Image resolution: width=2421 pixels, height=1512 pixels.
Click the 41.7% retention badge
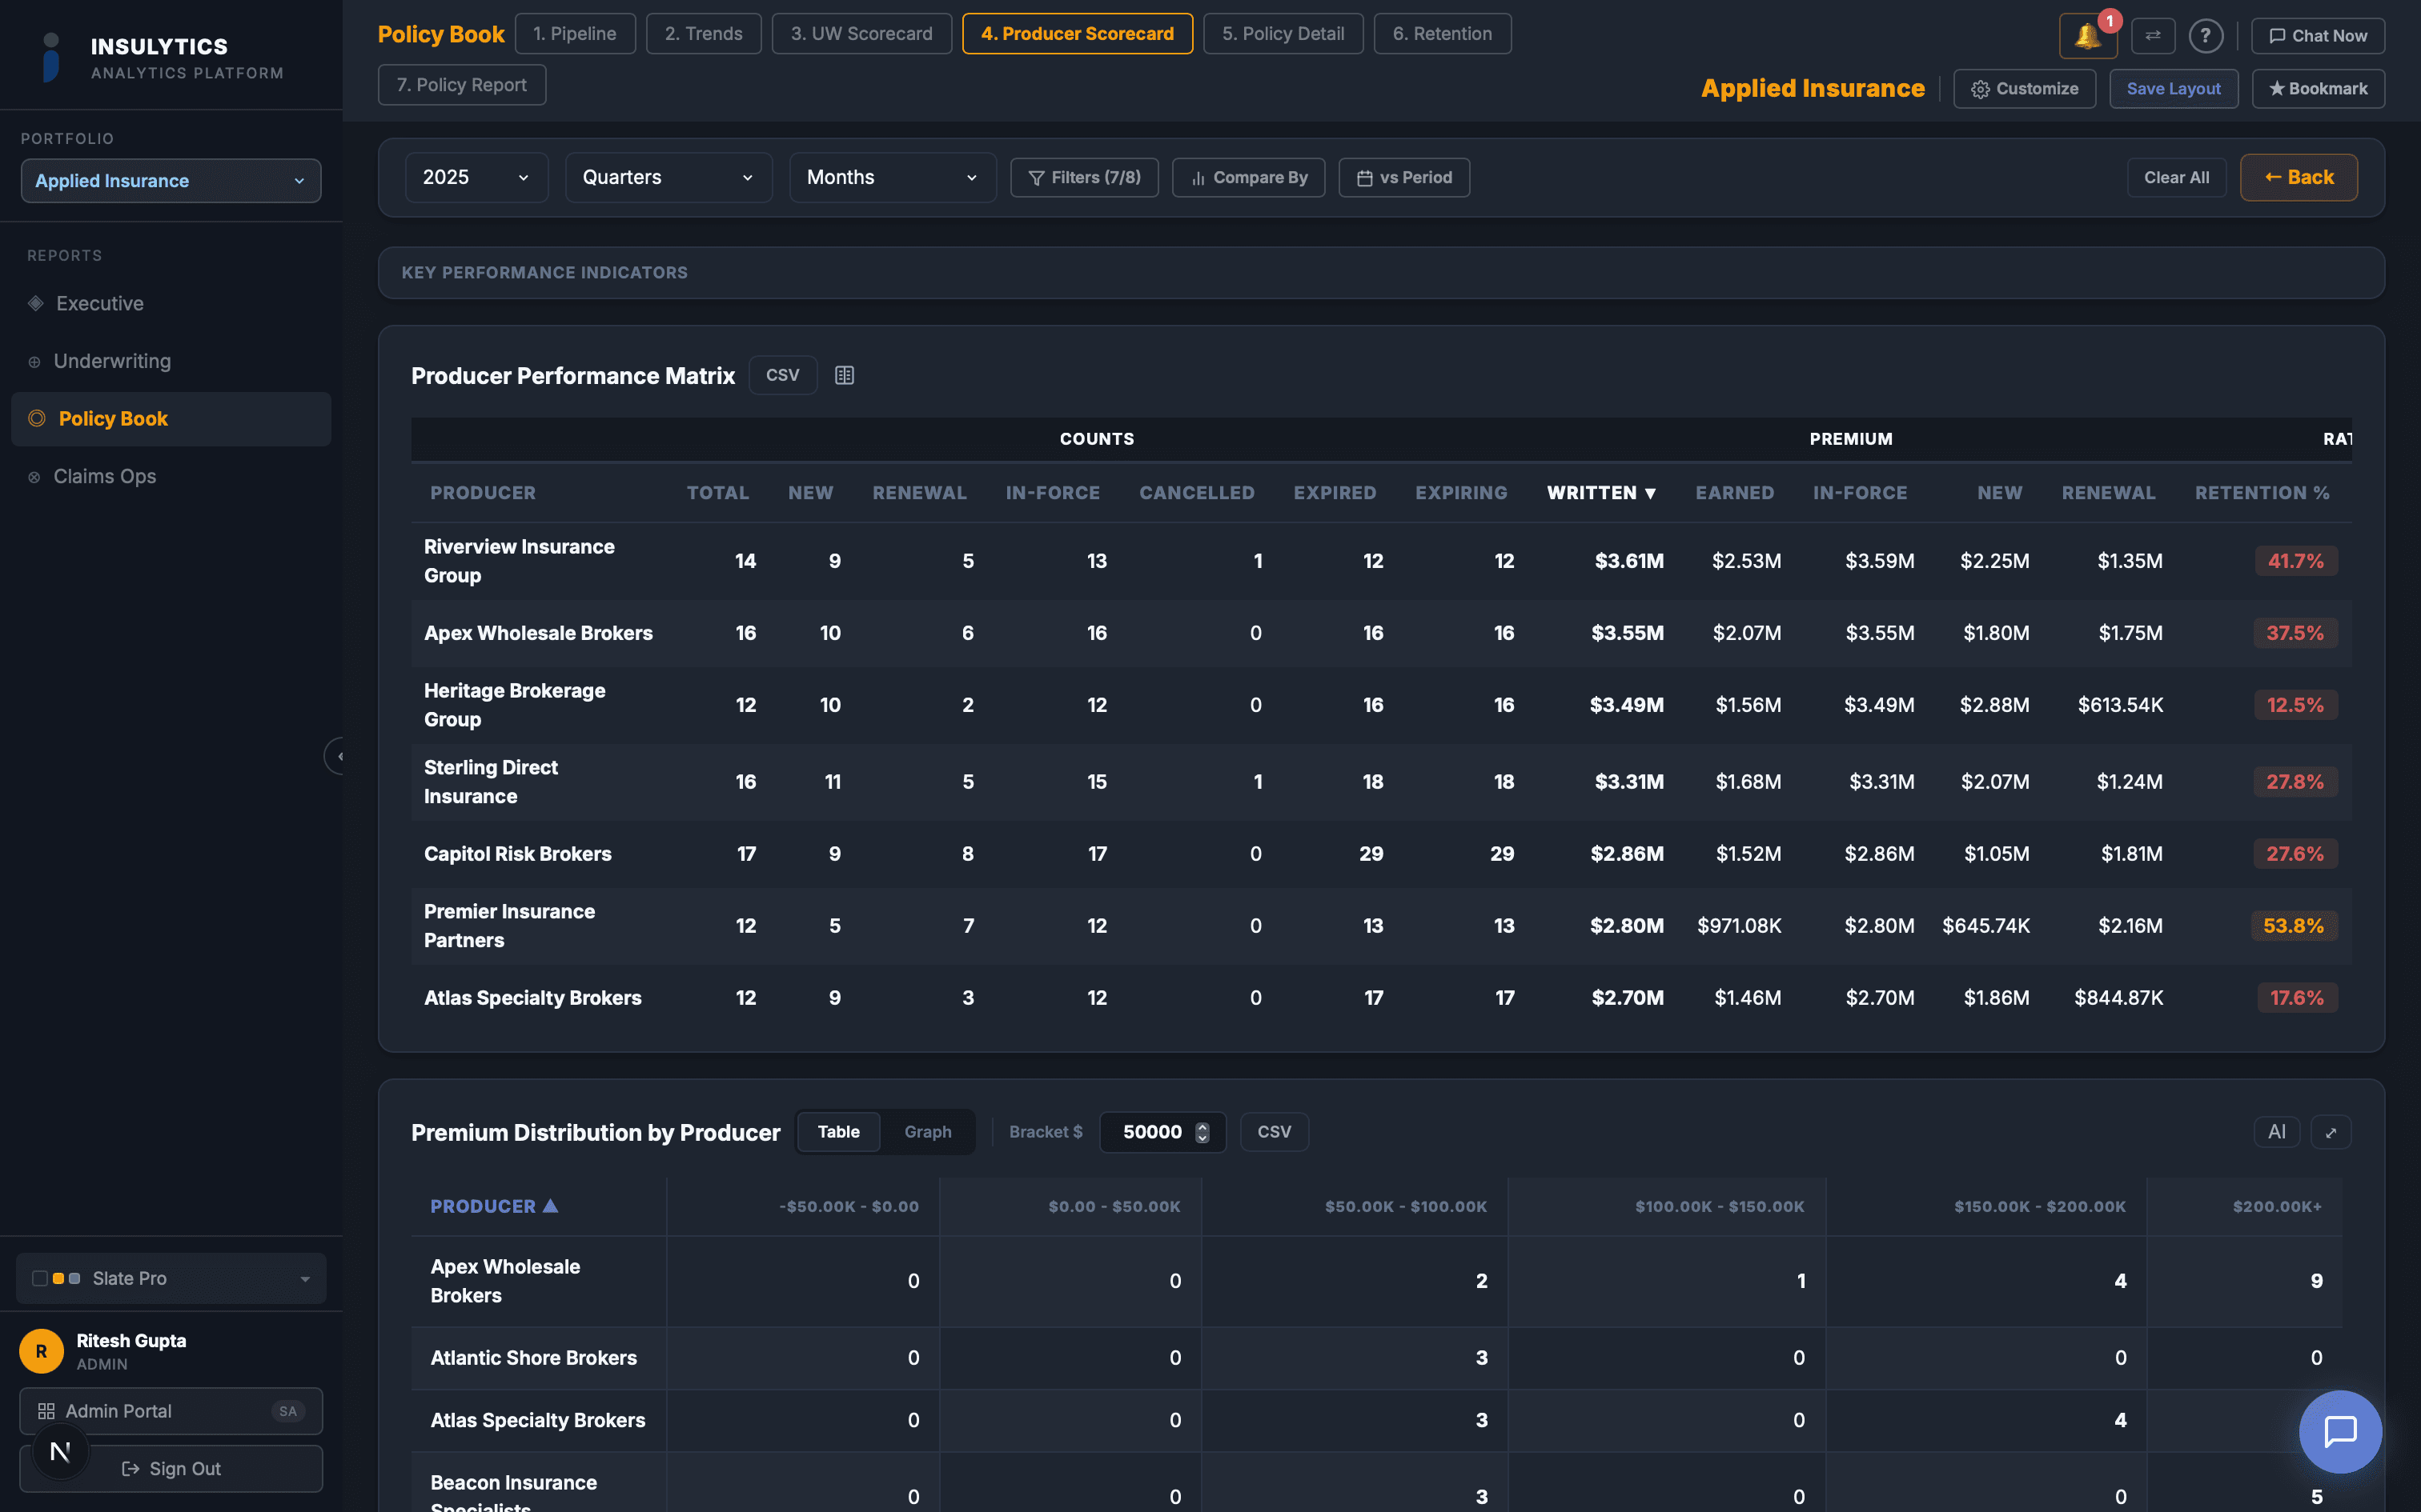(x=2296, y=561)
